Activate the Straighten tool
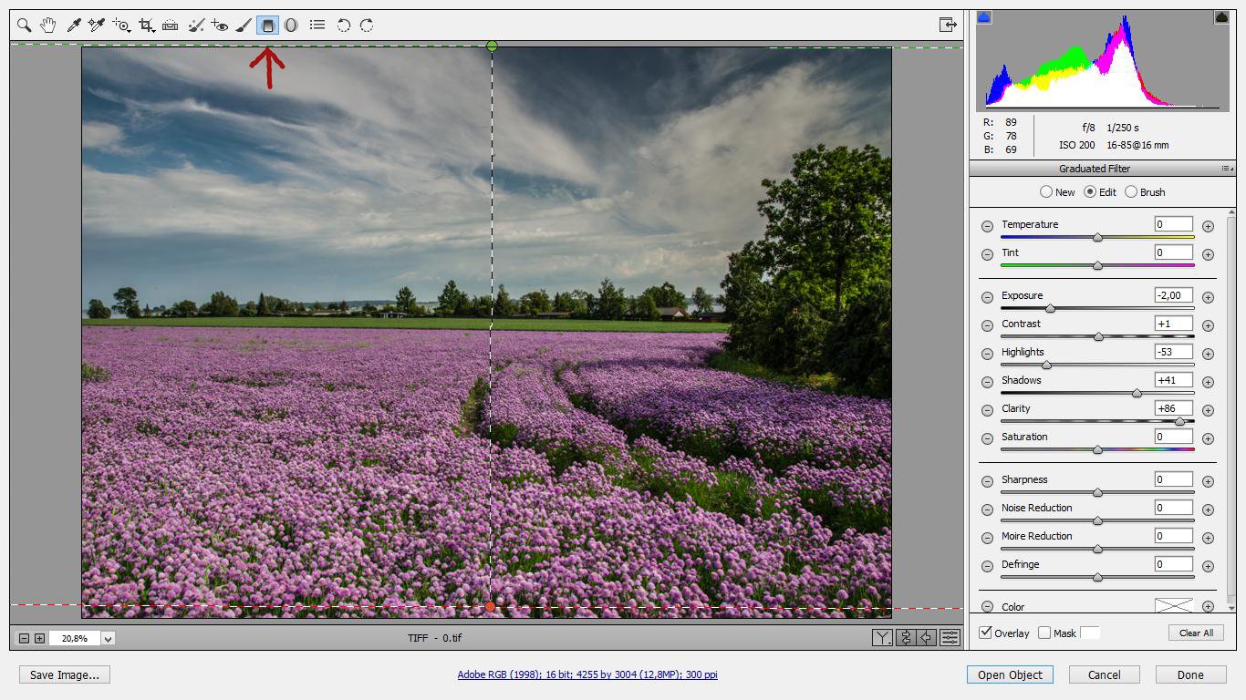Screen dimensions: 1246x700 pos(170,26)
